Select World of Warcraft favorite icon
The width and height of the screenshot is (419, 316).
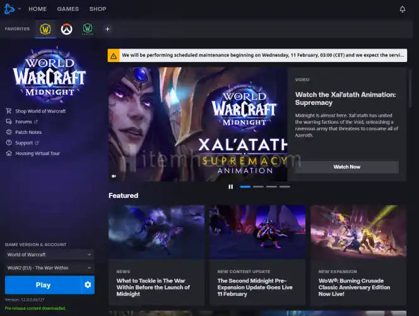click(x=45, y=29)
